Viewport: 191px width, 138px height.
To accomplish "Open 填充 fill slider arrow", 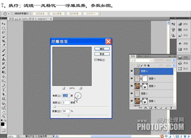I will click(x=174, y=65).
